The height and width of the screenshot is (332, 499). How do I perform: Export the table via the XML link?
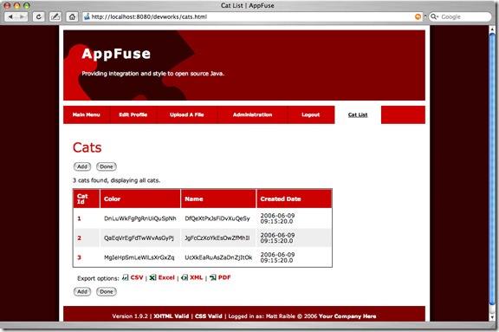click(196, 277)
